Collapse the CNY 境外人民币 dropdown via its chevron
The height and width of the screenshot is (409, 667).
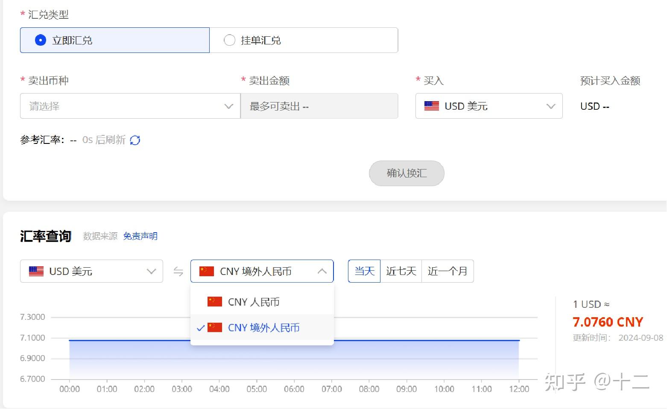coord(322,271)
